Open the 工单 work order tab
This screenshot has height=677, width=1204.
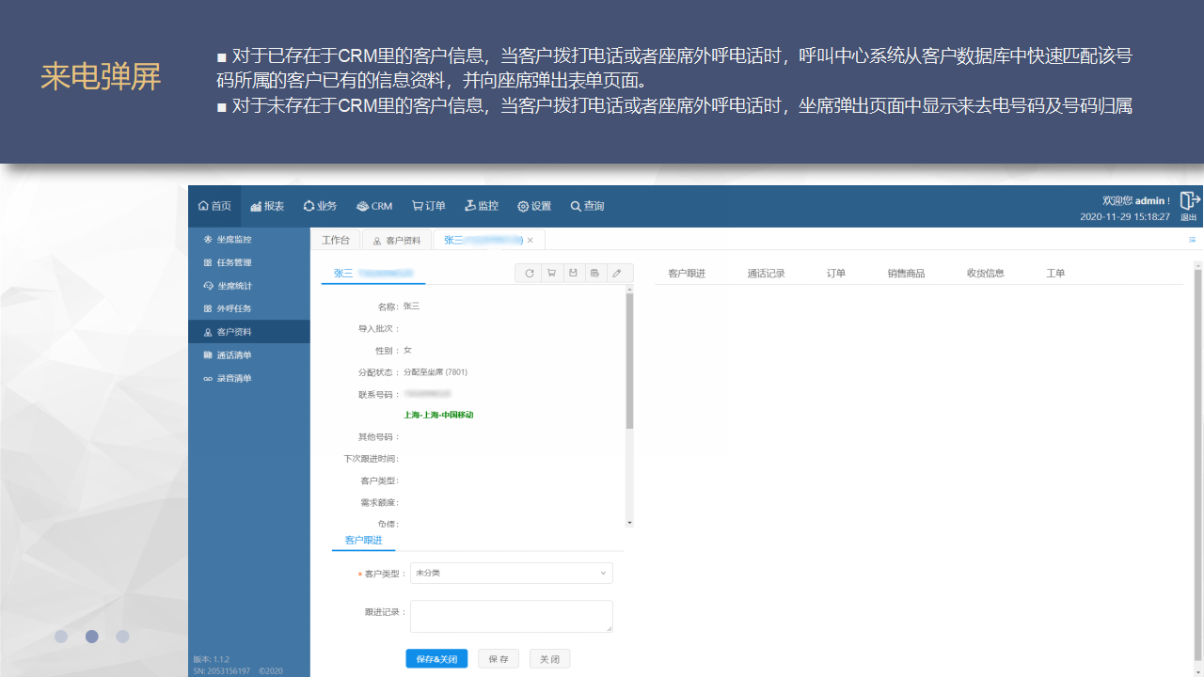tap(1055, 274)
